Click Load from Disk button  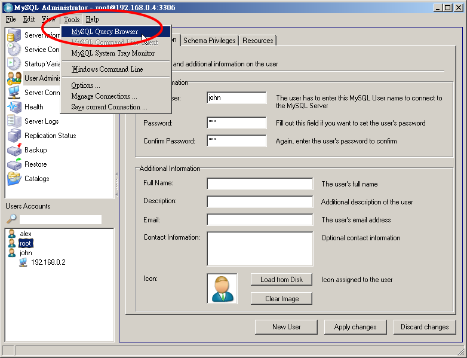tap(281, 280)
